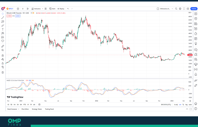
Task: Open the indicator templates grid icon
Action: pyautogui.click(x=46, y=9)
